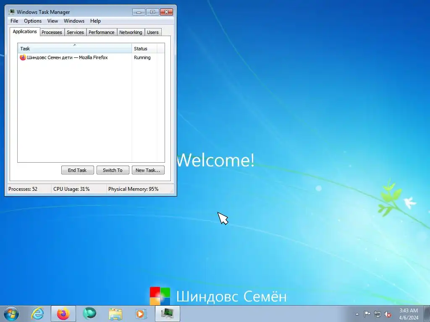
Task: Switch to Firefox via its taskbar icon
Action: tap(63, 314)
